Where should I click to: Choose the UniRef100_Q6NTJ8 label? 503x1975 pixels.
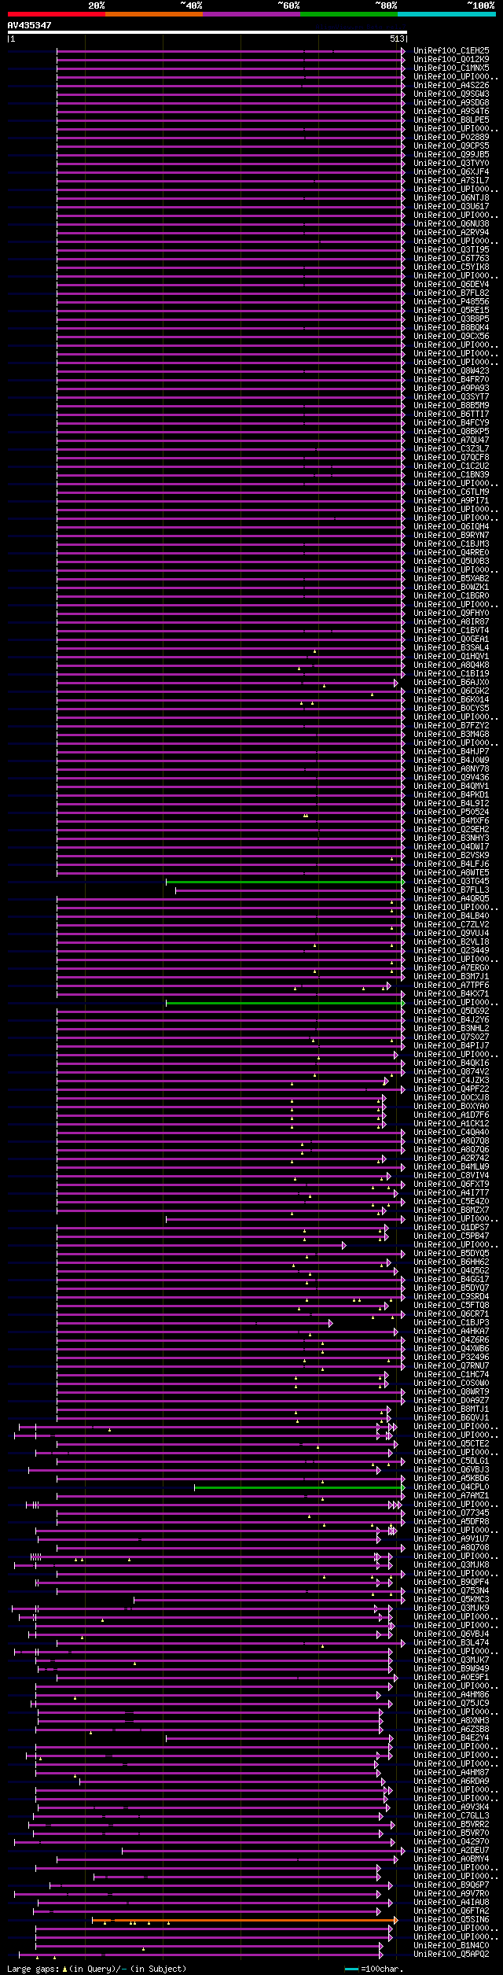451,197
